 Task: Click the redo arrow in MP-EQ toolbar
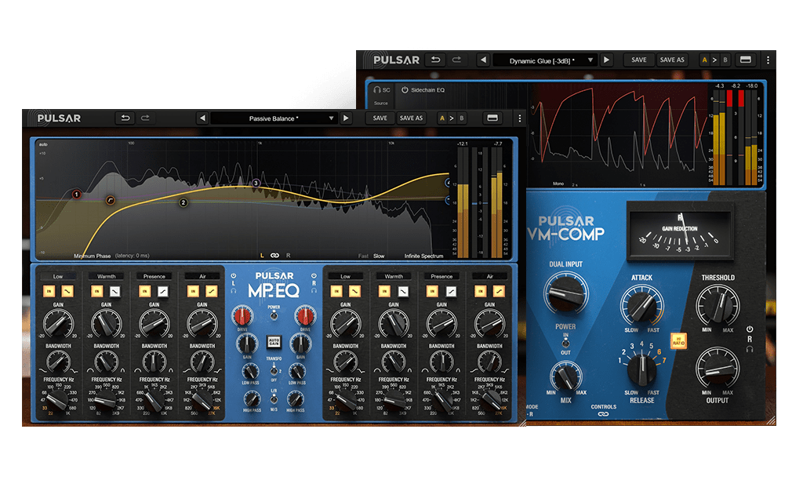pos(145,118)
